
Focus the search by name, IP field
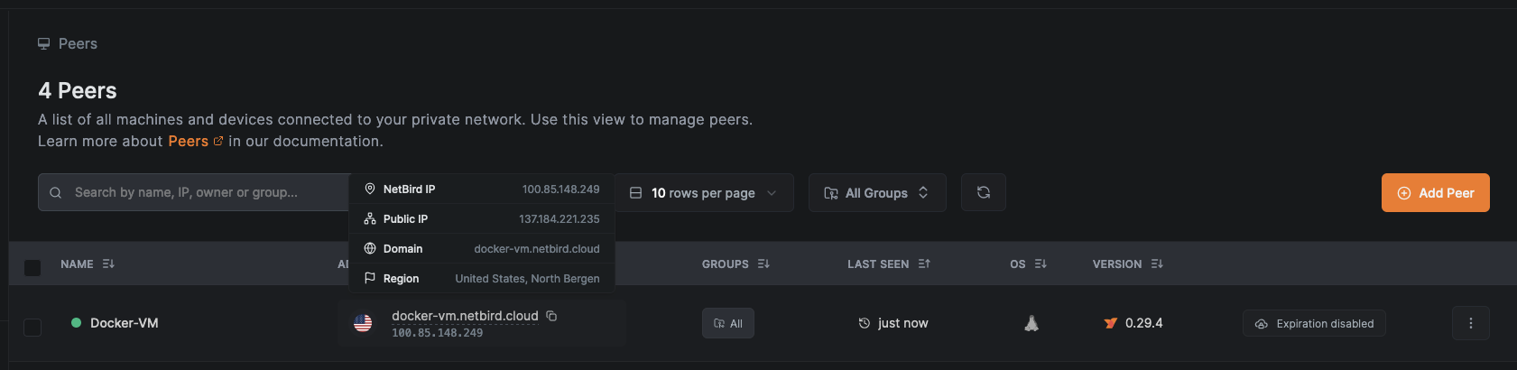coord(193,192)
